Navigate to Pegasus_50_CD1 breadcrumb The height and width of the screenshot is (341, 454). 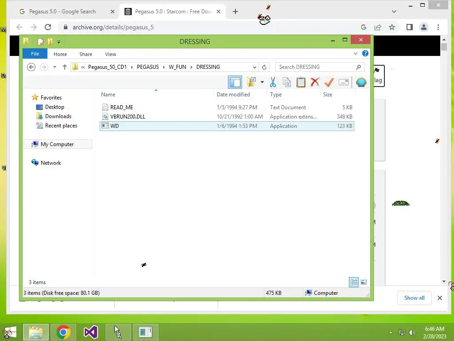click(x=107, y=67)
